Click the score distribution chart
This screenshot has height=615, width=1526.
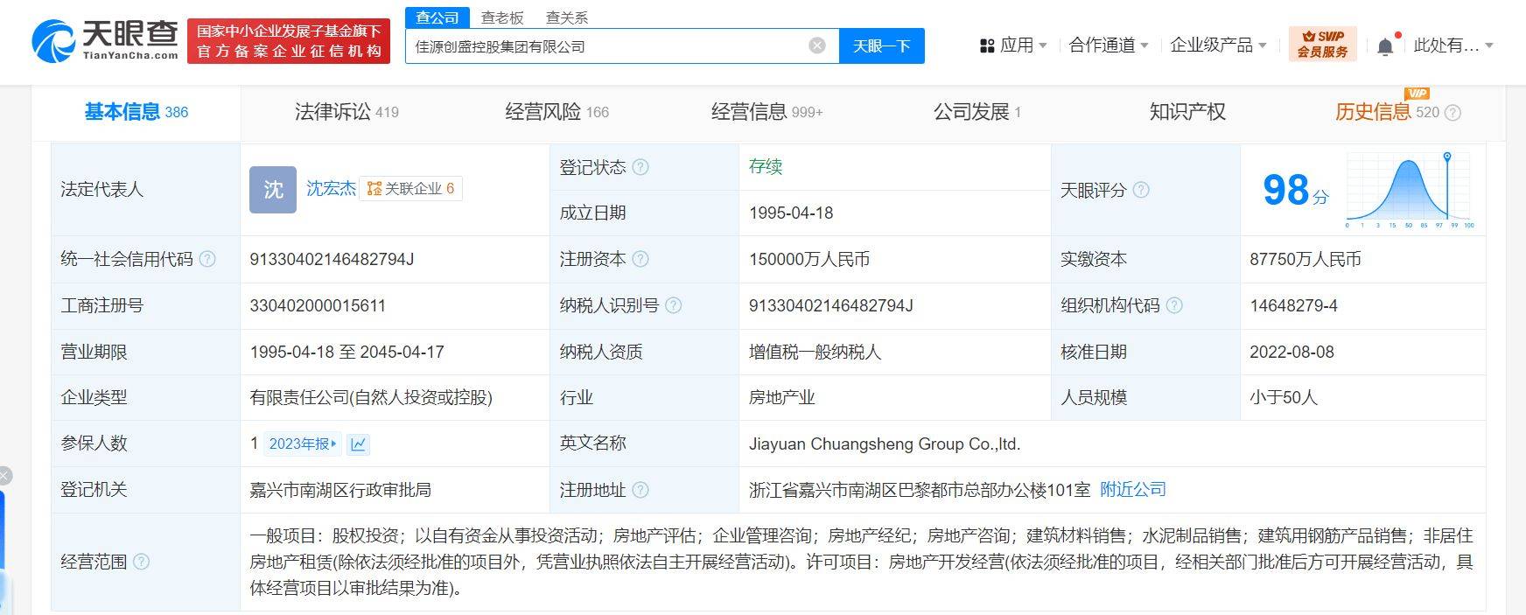click(x=1410, y=190)
